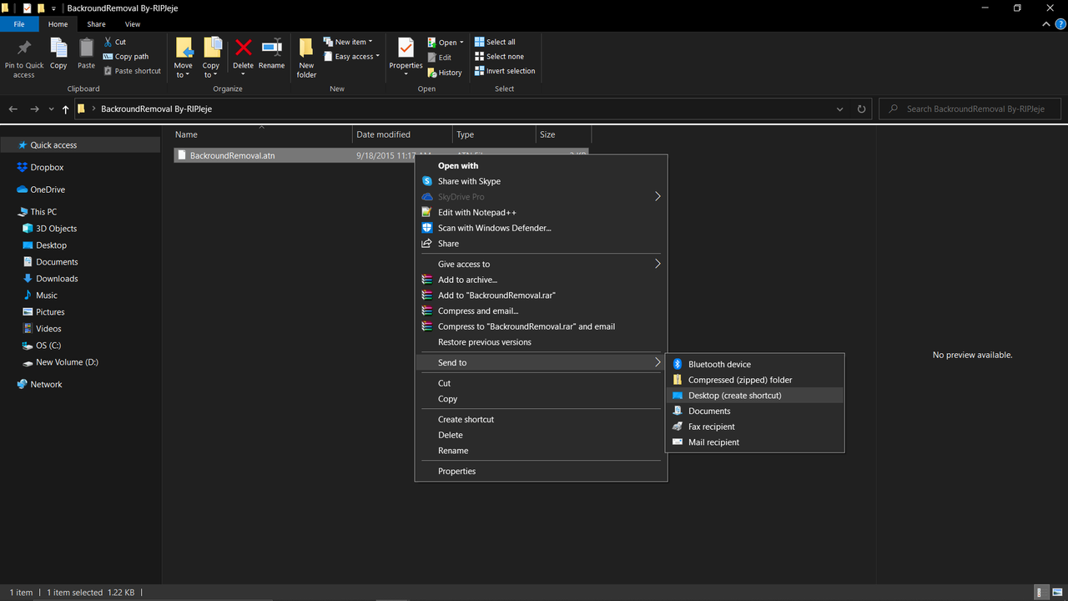1068x601 pixels.
Task: Expand the New item dropdown
Action: click(348, 42)
